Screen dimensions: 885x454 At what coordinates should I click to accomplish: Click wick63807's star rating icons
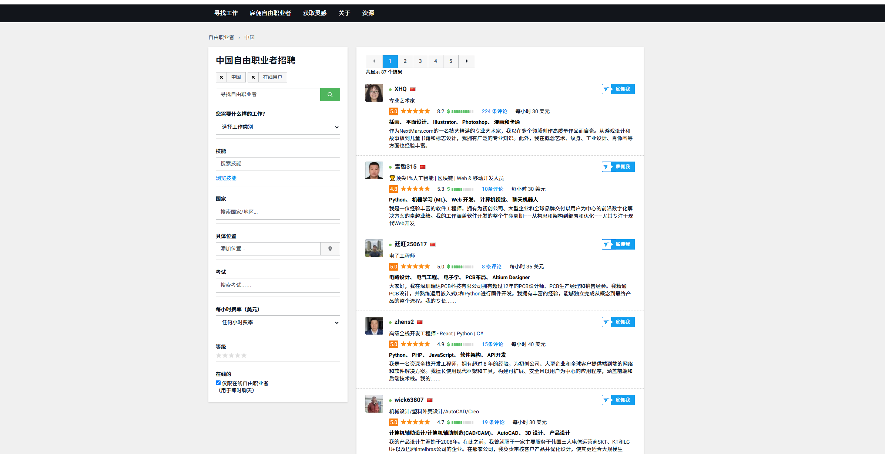[415, 422]
